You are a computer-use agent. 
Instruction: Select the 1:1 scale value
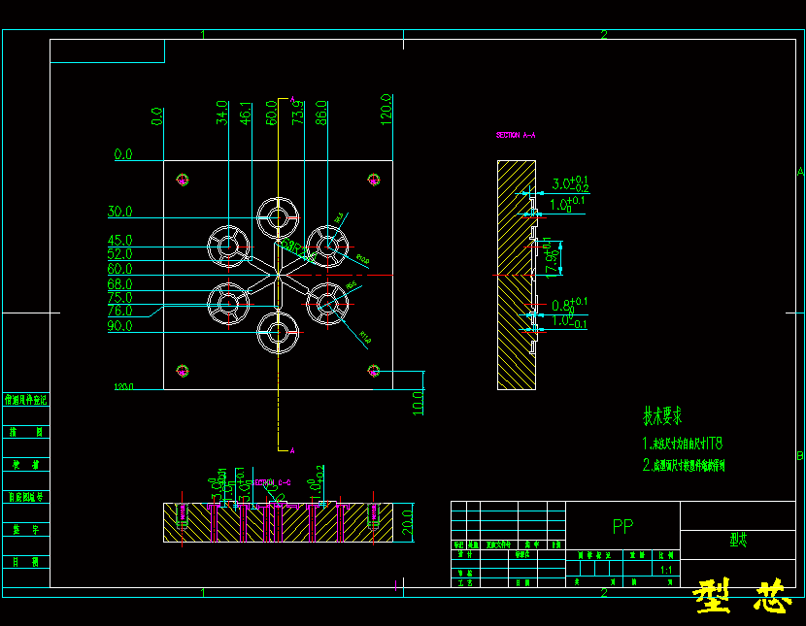[665, 570]
